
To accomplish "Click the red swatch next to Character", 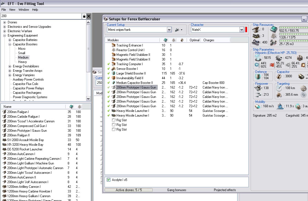I will click(x=246, y=29).
